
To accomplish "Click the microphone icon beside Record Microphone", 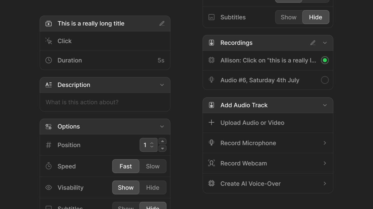I will (x=211, y=143).
